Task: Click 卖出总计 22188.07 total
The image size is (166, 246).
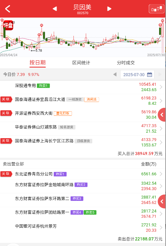Action: tap(140, 239)
